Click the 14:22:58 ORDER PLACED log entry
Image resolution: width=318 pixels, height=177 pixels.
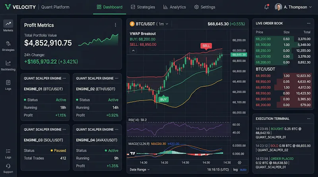[283, 163]
